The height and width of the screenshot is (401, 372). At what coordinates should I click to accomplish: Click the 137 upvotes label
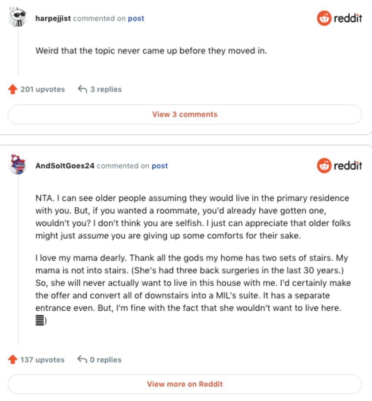pos(42,360)
